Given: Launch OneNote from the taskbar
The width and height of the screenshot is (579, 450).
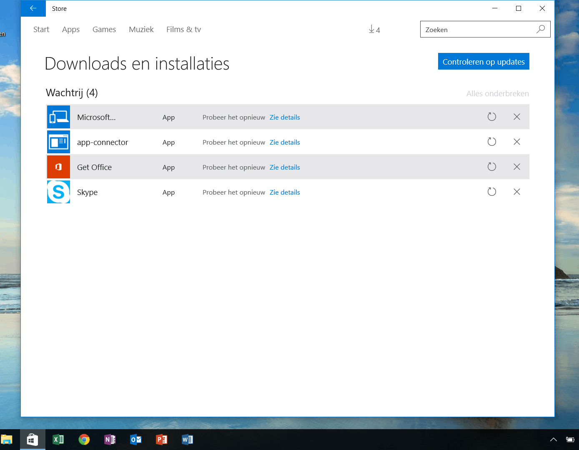Looking at the screenshot, I should click(x=110, y=440).
